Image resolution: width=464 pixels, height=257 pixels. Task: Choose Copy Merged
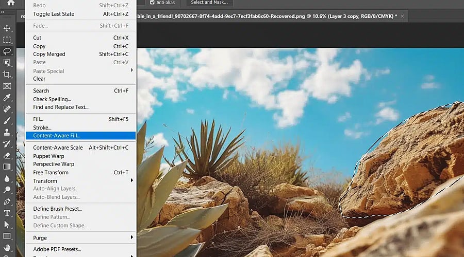[x=80, y=54]
